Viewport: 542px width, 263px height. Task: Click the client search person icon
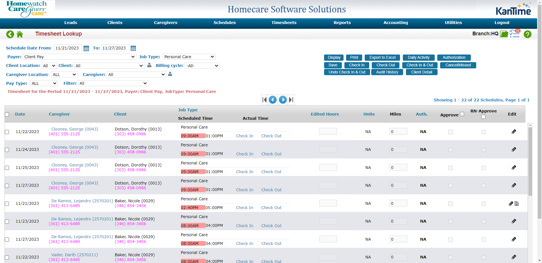pyautogui.click(x=149, y=65)
